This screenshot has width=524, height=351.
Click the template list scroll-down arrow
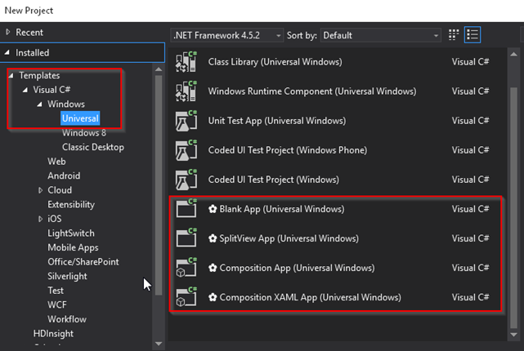click(514, 335)
